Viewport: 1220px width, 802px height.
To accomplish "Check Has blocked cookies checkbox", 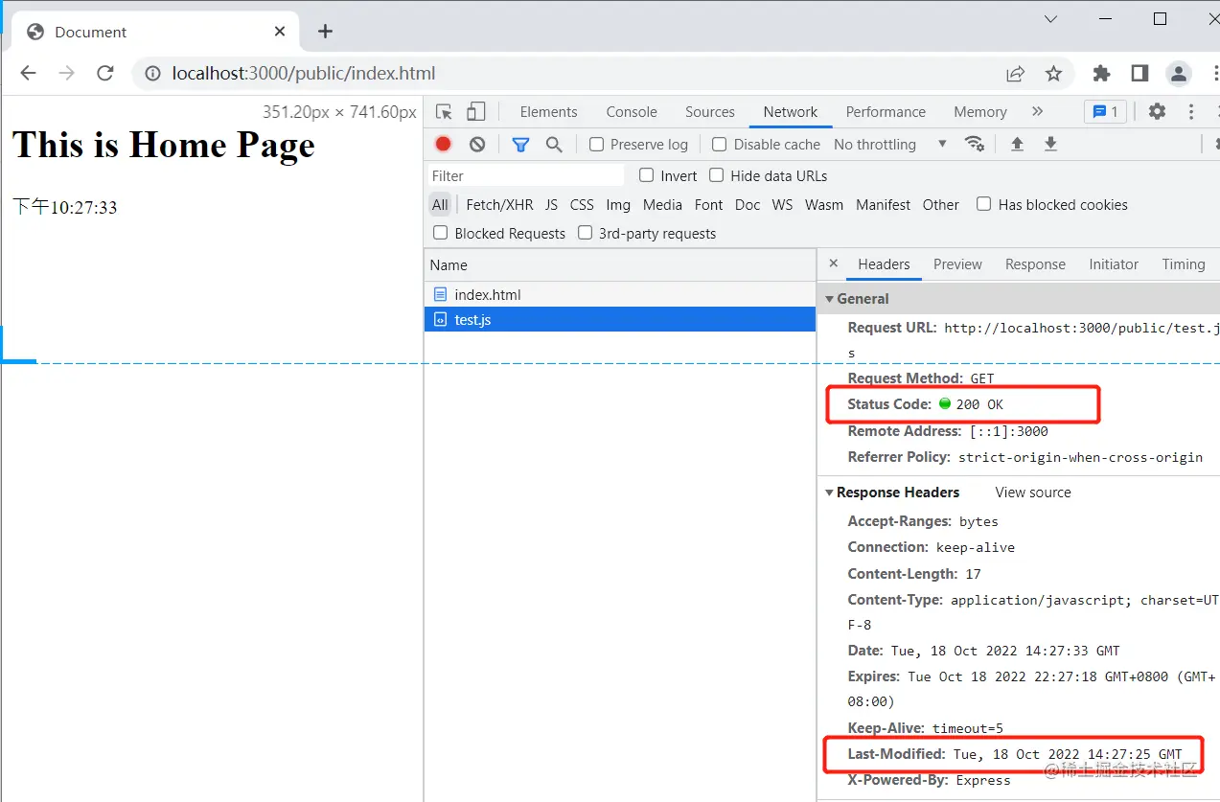I will pyautogui.click(x=983, y=204).
